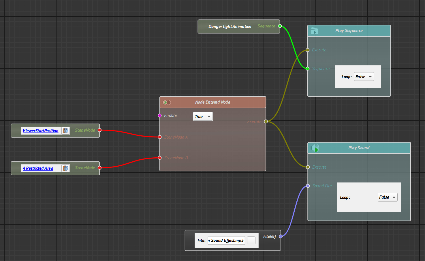Image resolution: width=425 pixels, height=261 pixels.
Task: Select the Play Sequence node title bar
Action: pos(349,31)
